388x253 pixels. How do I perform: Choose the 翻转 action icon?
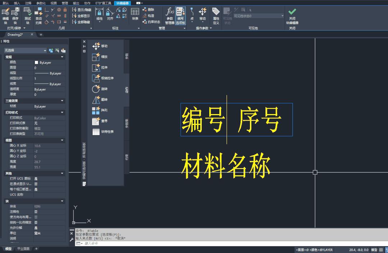pyautogui.click(x=102, y=100)
